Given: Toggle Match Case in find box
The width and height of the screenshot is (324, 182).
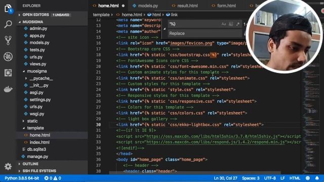Looking at the screenshot, I should coord(224,24).
